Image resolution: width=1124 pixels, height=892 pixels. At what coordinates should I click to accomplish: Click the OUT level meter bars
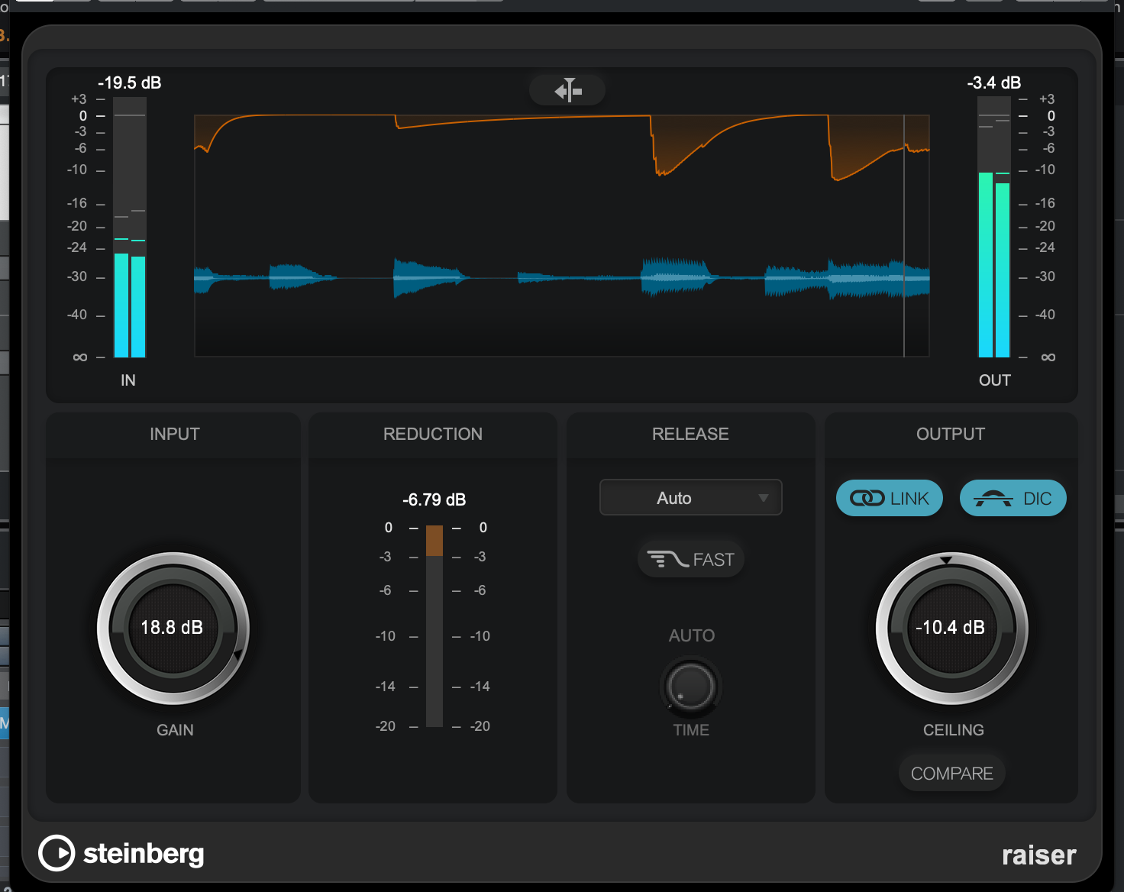[994, 228]
